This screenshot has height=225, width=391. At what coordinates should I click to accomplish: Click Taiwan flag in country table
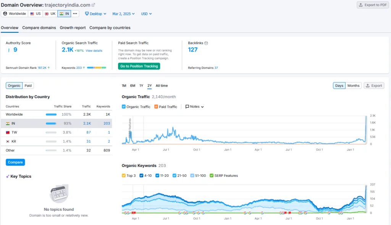[8, 133]
